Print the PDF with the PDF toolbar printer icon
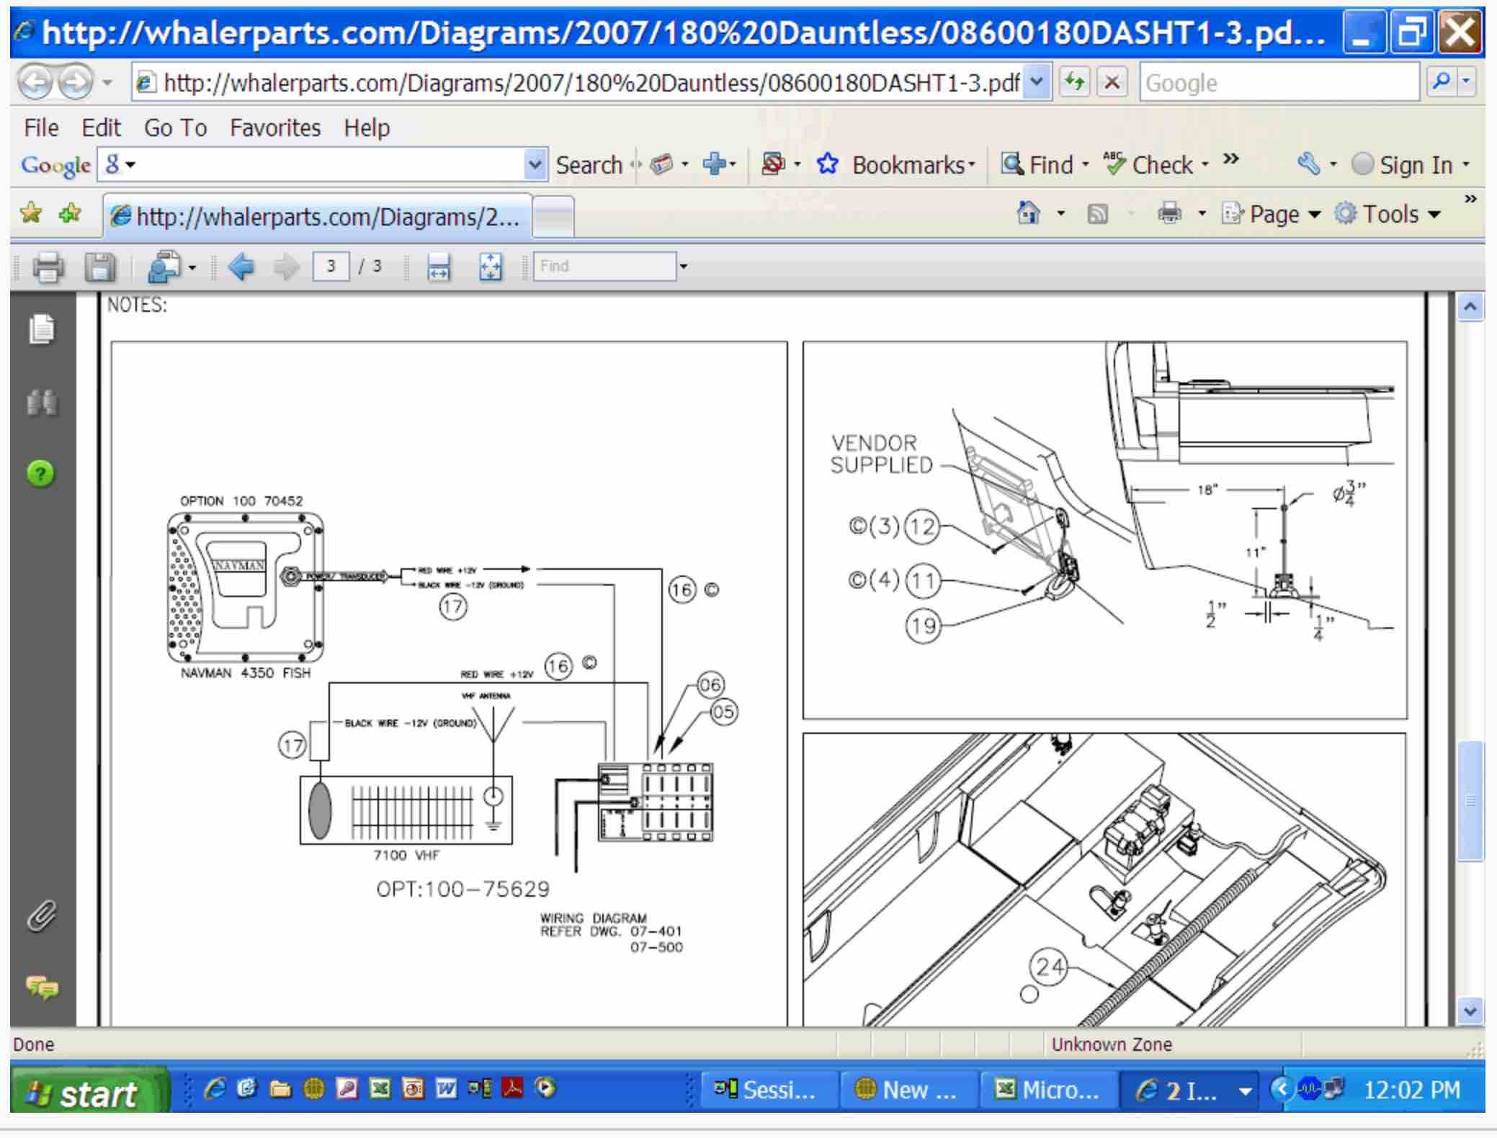The width and height of the screenshot is (1497, 1138). 48,267
